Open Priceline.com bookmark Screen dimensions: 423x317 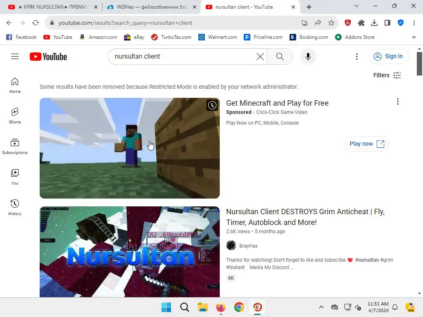pyautogui.click(x=263, y=37)
